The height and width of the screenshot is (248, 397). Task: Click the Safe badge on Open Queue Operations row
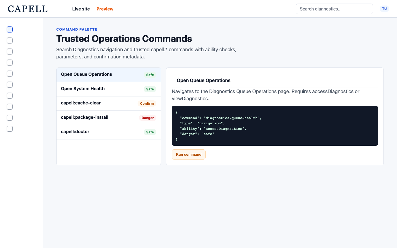[150, 75]
